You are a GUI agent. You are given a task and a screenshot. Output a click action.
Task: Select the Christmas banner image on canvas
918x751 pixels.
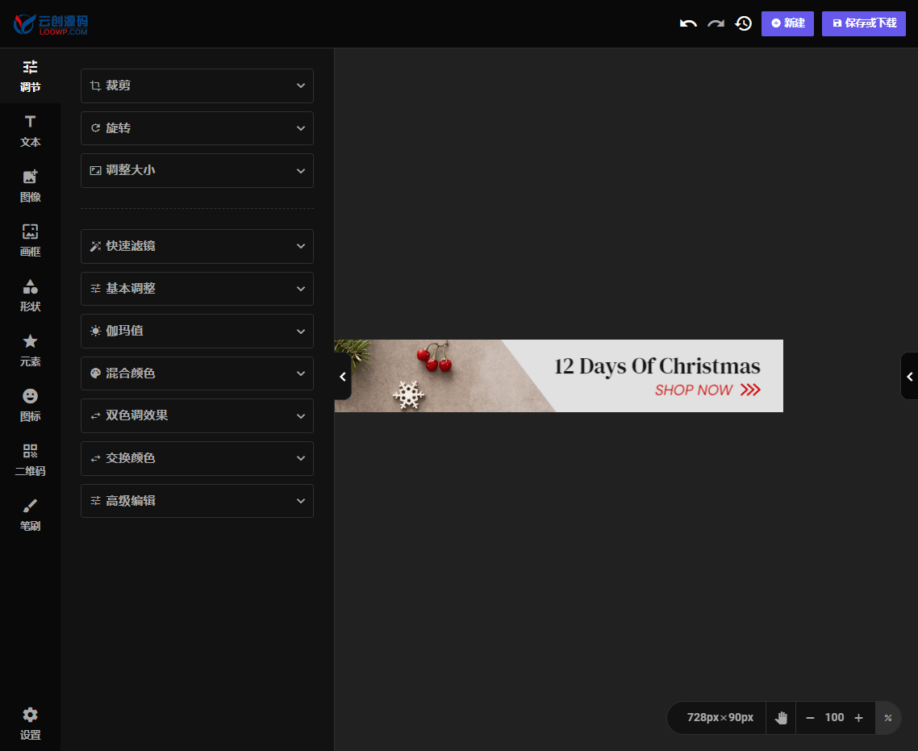(558, 376)
